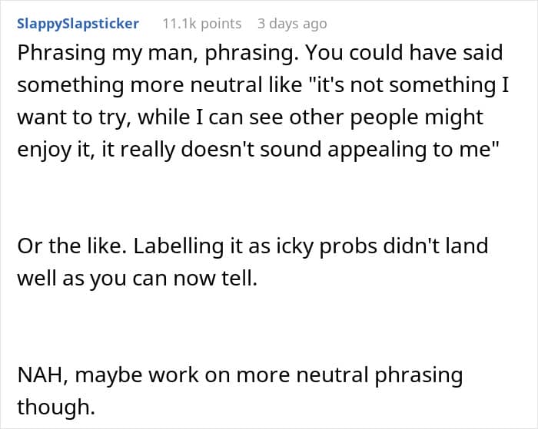Click the word 'phrasing' in the last paragraph

pyautogui.click(x=418, y=375)
